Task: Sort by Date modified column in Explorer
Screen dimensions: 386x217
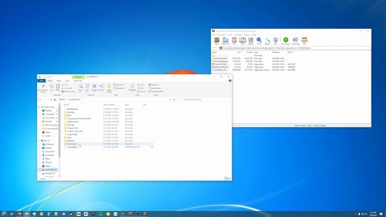Action: point(109,105)
